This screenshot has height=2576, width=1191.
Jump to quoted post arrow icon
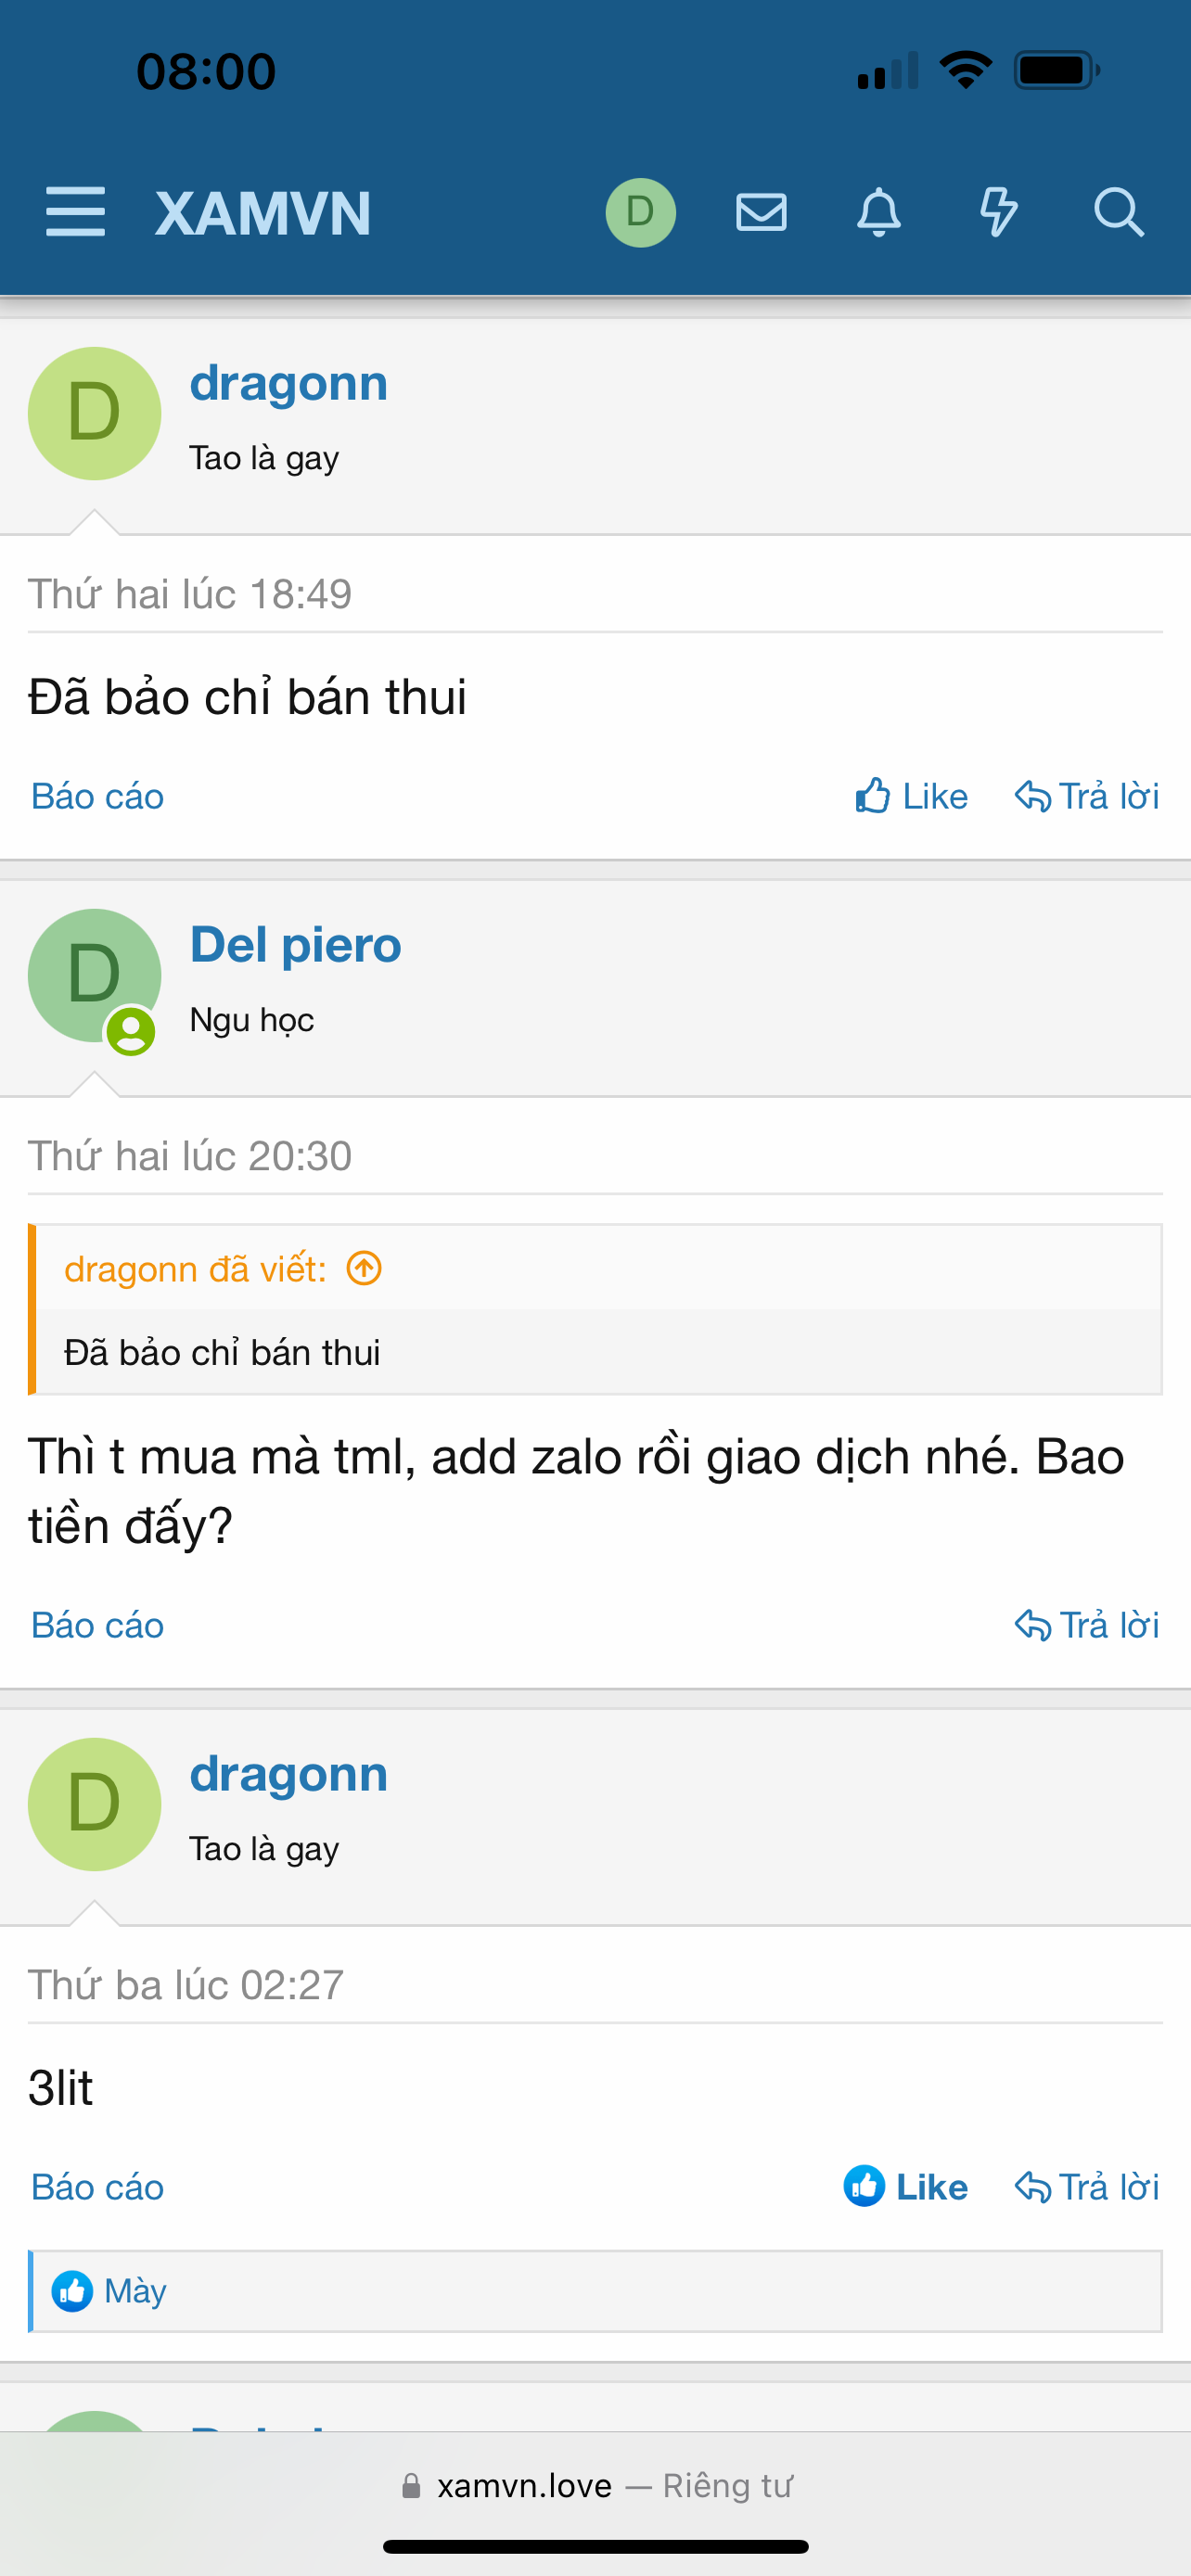[364, 1268]
